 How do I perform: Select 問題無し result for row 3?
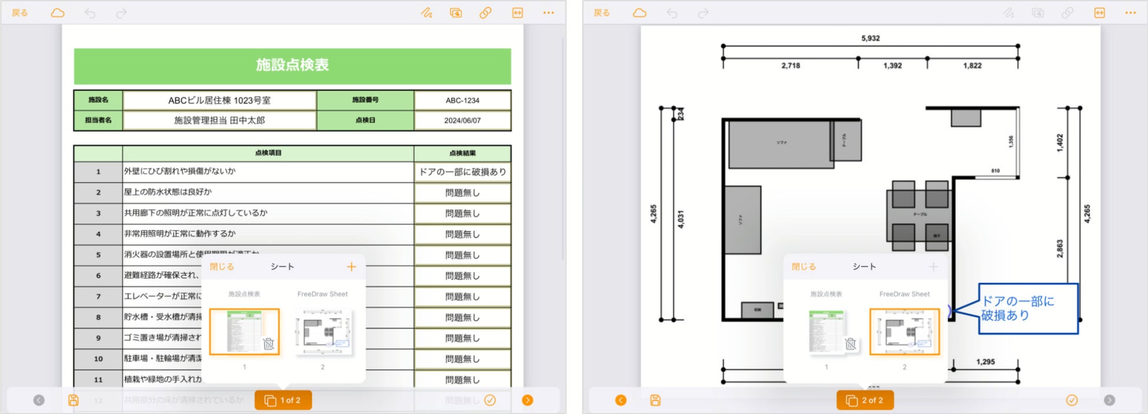pos(462,213)
